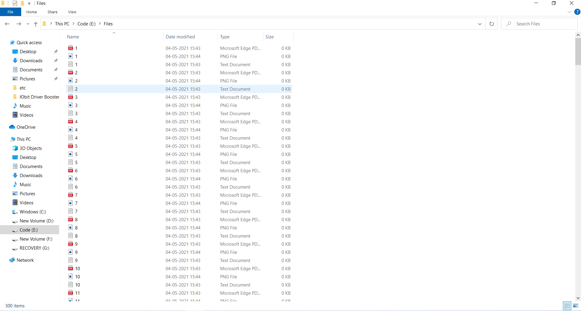Open the Share ribbon tab
Image resolution: width=581 pixels, height=311 pixels.
click(x=52, y=12)
